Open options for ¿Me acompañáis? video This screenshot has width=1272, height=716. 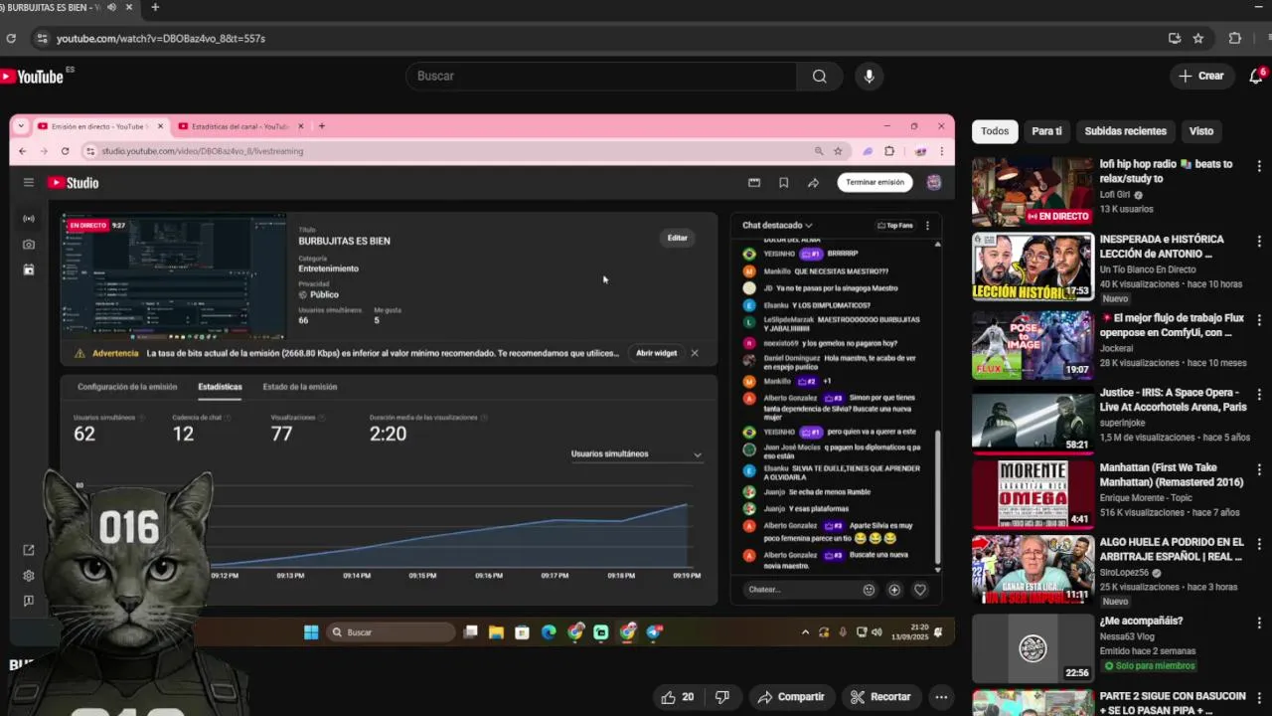tap(1259, 623)
